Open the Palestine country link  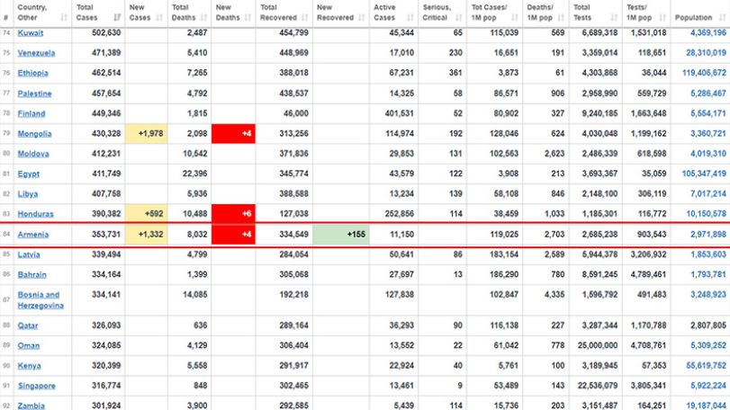pos(34,94)
